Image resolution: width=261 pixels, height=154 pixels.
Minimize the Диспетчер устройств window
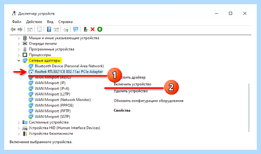(216, 13)
